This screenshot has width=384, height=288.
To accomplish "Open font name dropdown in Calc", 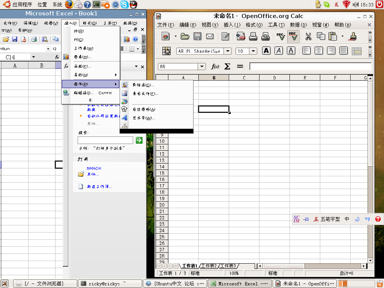I will 228,51.
